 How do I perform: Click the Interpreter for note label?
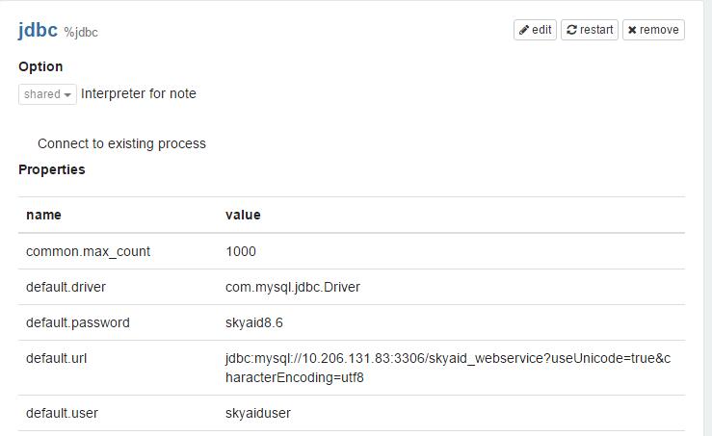point(139,94)
